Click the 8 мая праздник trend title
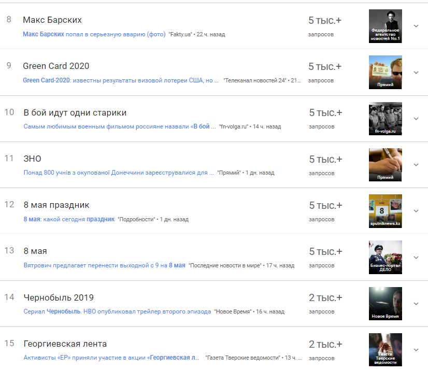 coord(56,205)
